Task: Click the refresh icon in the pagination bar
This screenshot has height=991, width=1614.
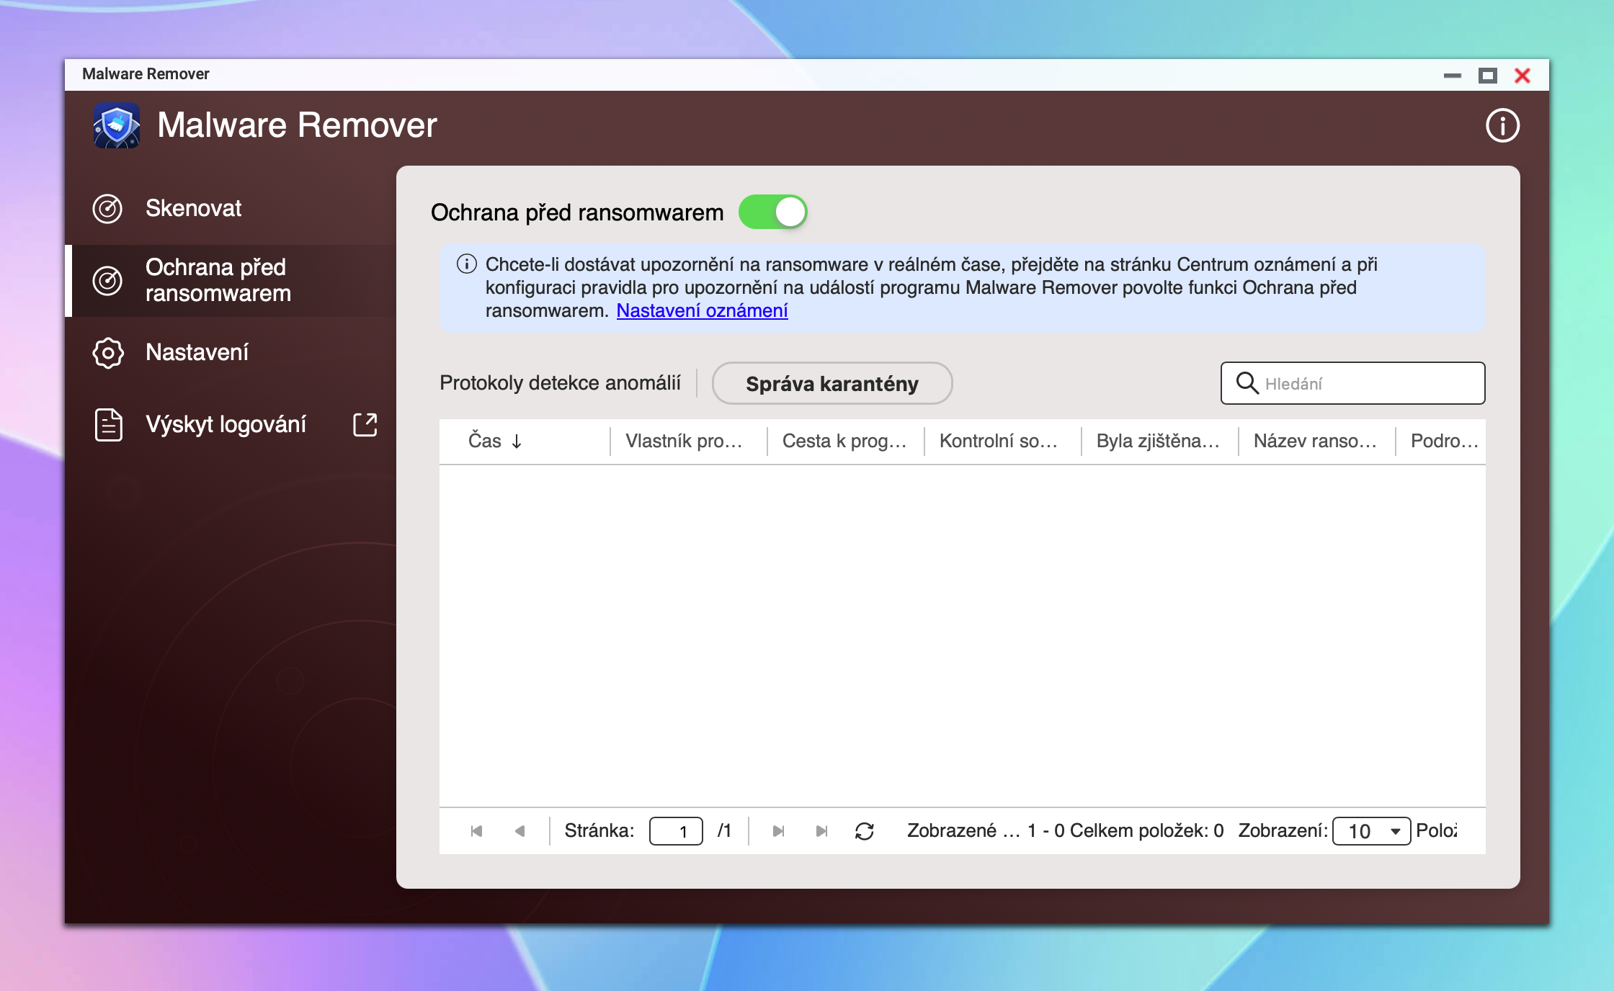Action: click(x=864, y=831)
